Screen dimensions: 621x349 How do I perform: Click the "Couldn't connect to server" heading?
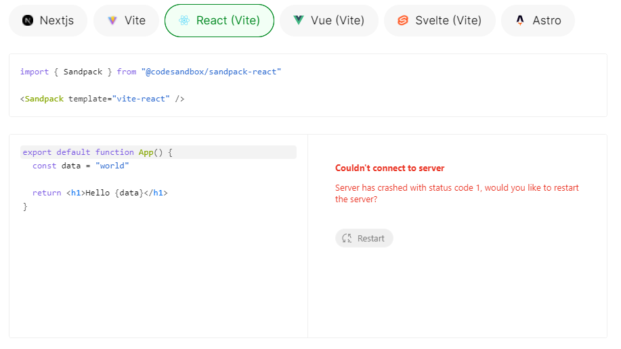coord(389,168)
